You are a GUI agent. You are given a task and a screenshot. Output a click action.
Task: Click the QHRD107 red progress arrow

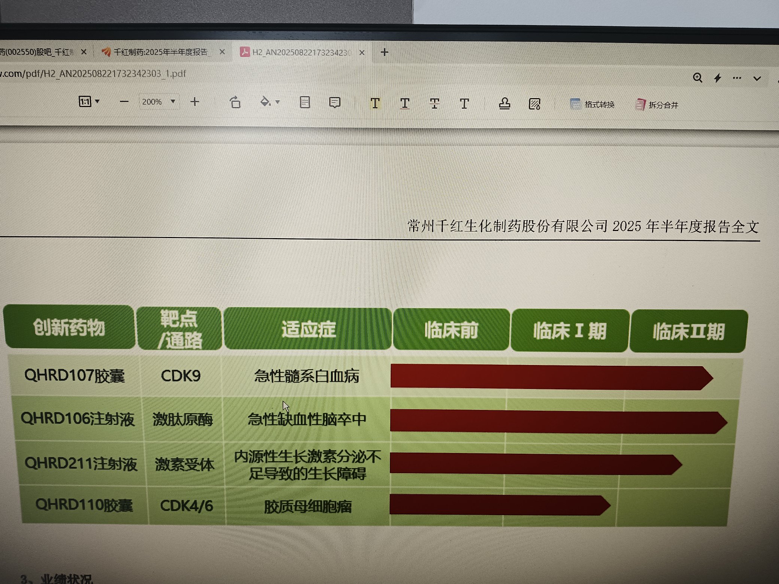coord(551,377)
